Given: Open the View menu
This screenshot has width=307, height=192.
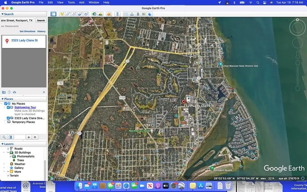Looking at the screenshot, I should point(60,2).
